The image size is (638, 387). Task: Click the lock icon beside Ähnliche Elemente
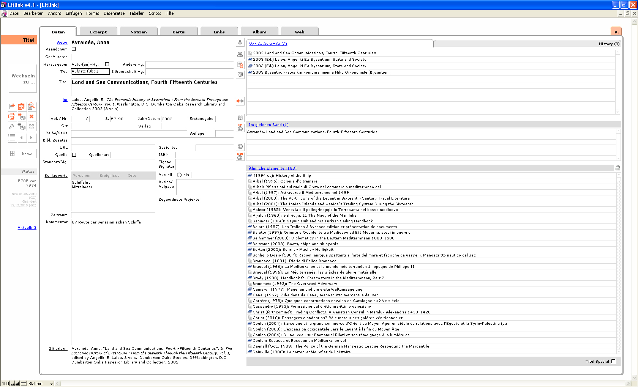tap(618, 168)
